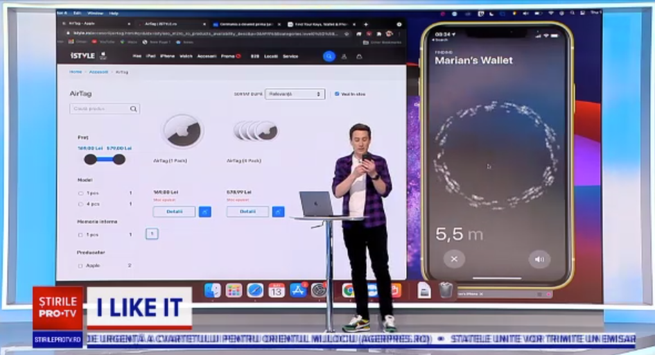Screen dimensions: 655x355
Task: Click the right handle of price range slider
Action: 119,159
